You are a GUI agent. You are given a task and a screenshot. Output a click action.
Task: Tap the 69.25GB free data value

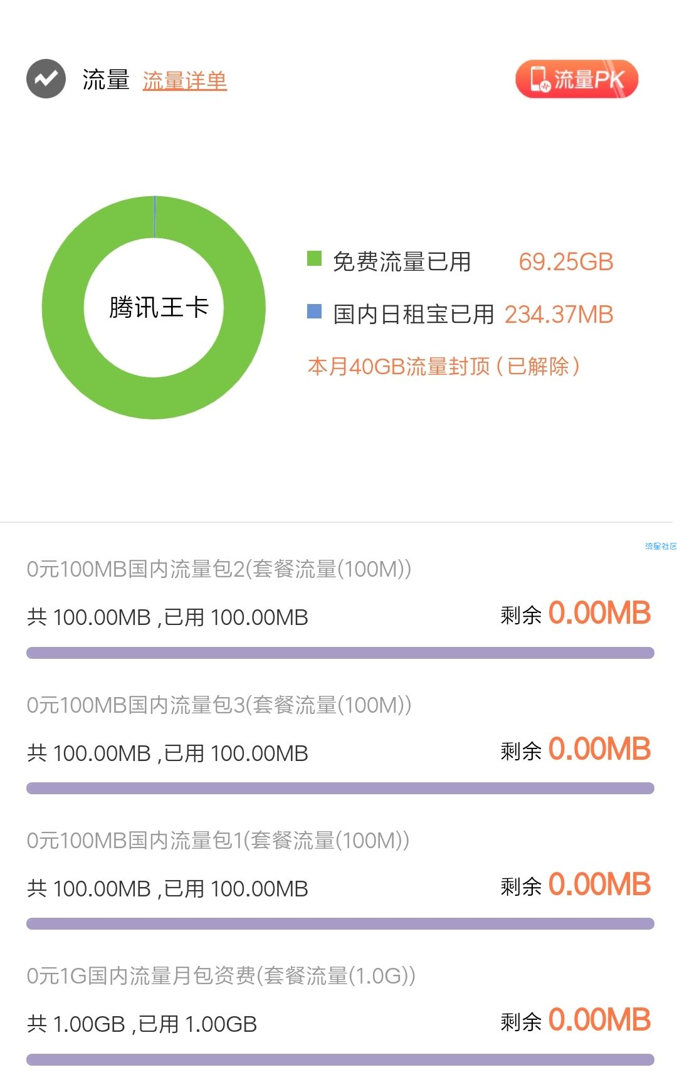(x=565, y=262)
